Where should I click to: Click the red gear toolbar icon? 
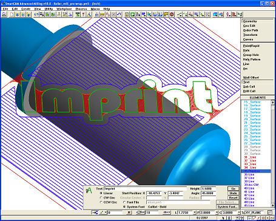172,15
